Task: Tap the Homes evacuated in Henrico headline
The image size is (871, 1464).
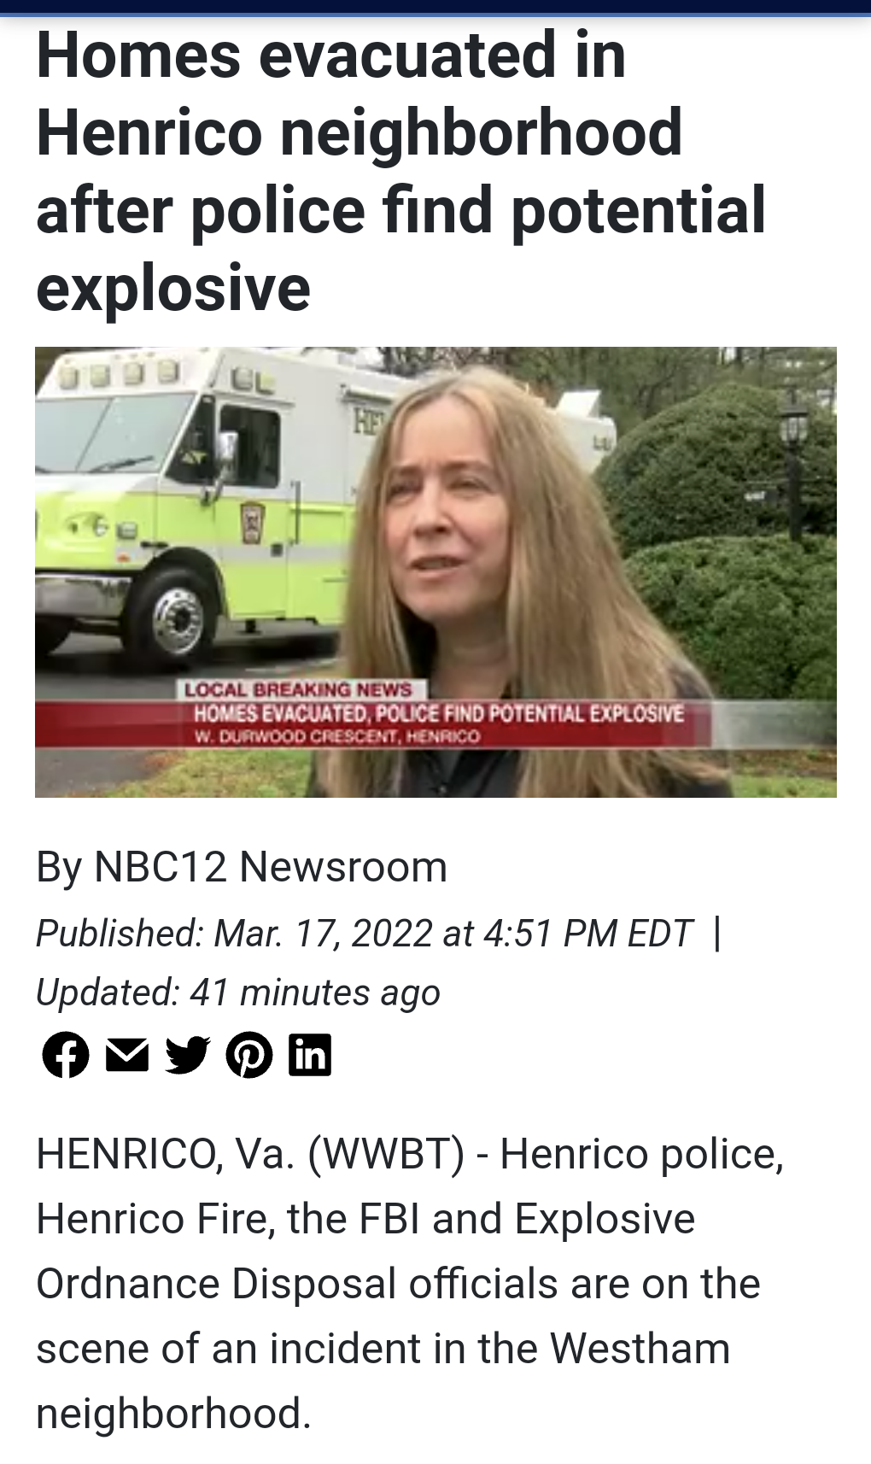Action: point(401,171)
